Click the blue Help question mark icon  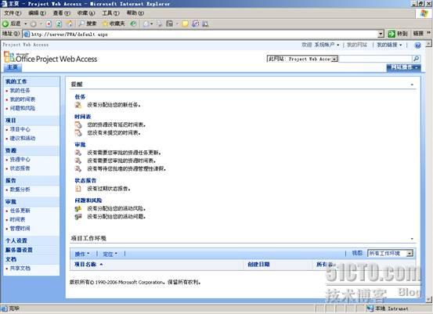pos(417,45)
